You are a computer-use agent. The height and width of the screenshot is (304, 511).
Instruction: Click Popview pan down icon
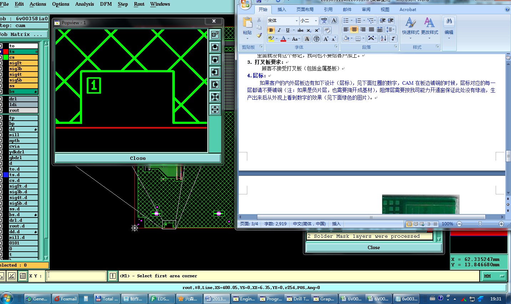[215, 59]
